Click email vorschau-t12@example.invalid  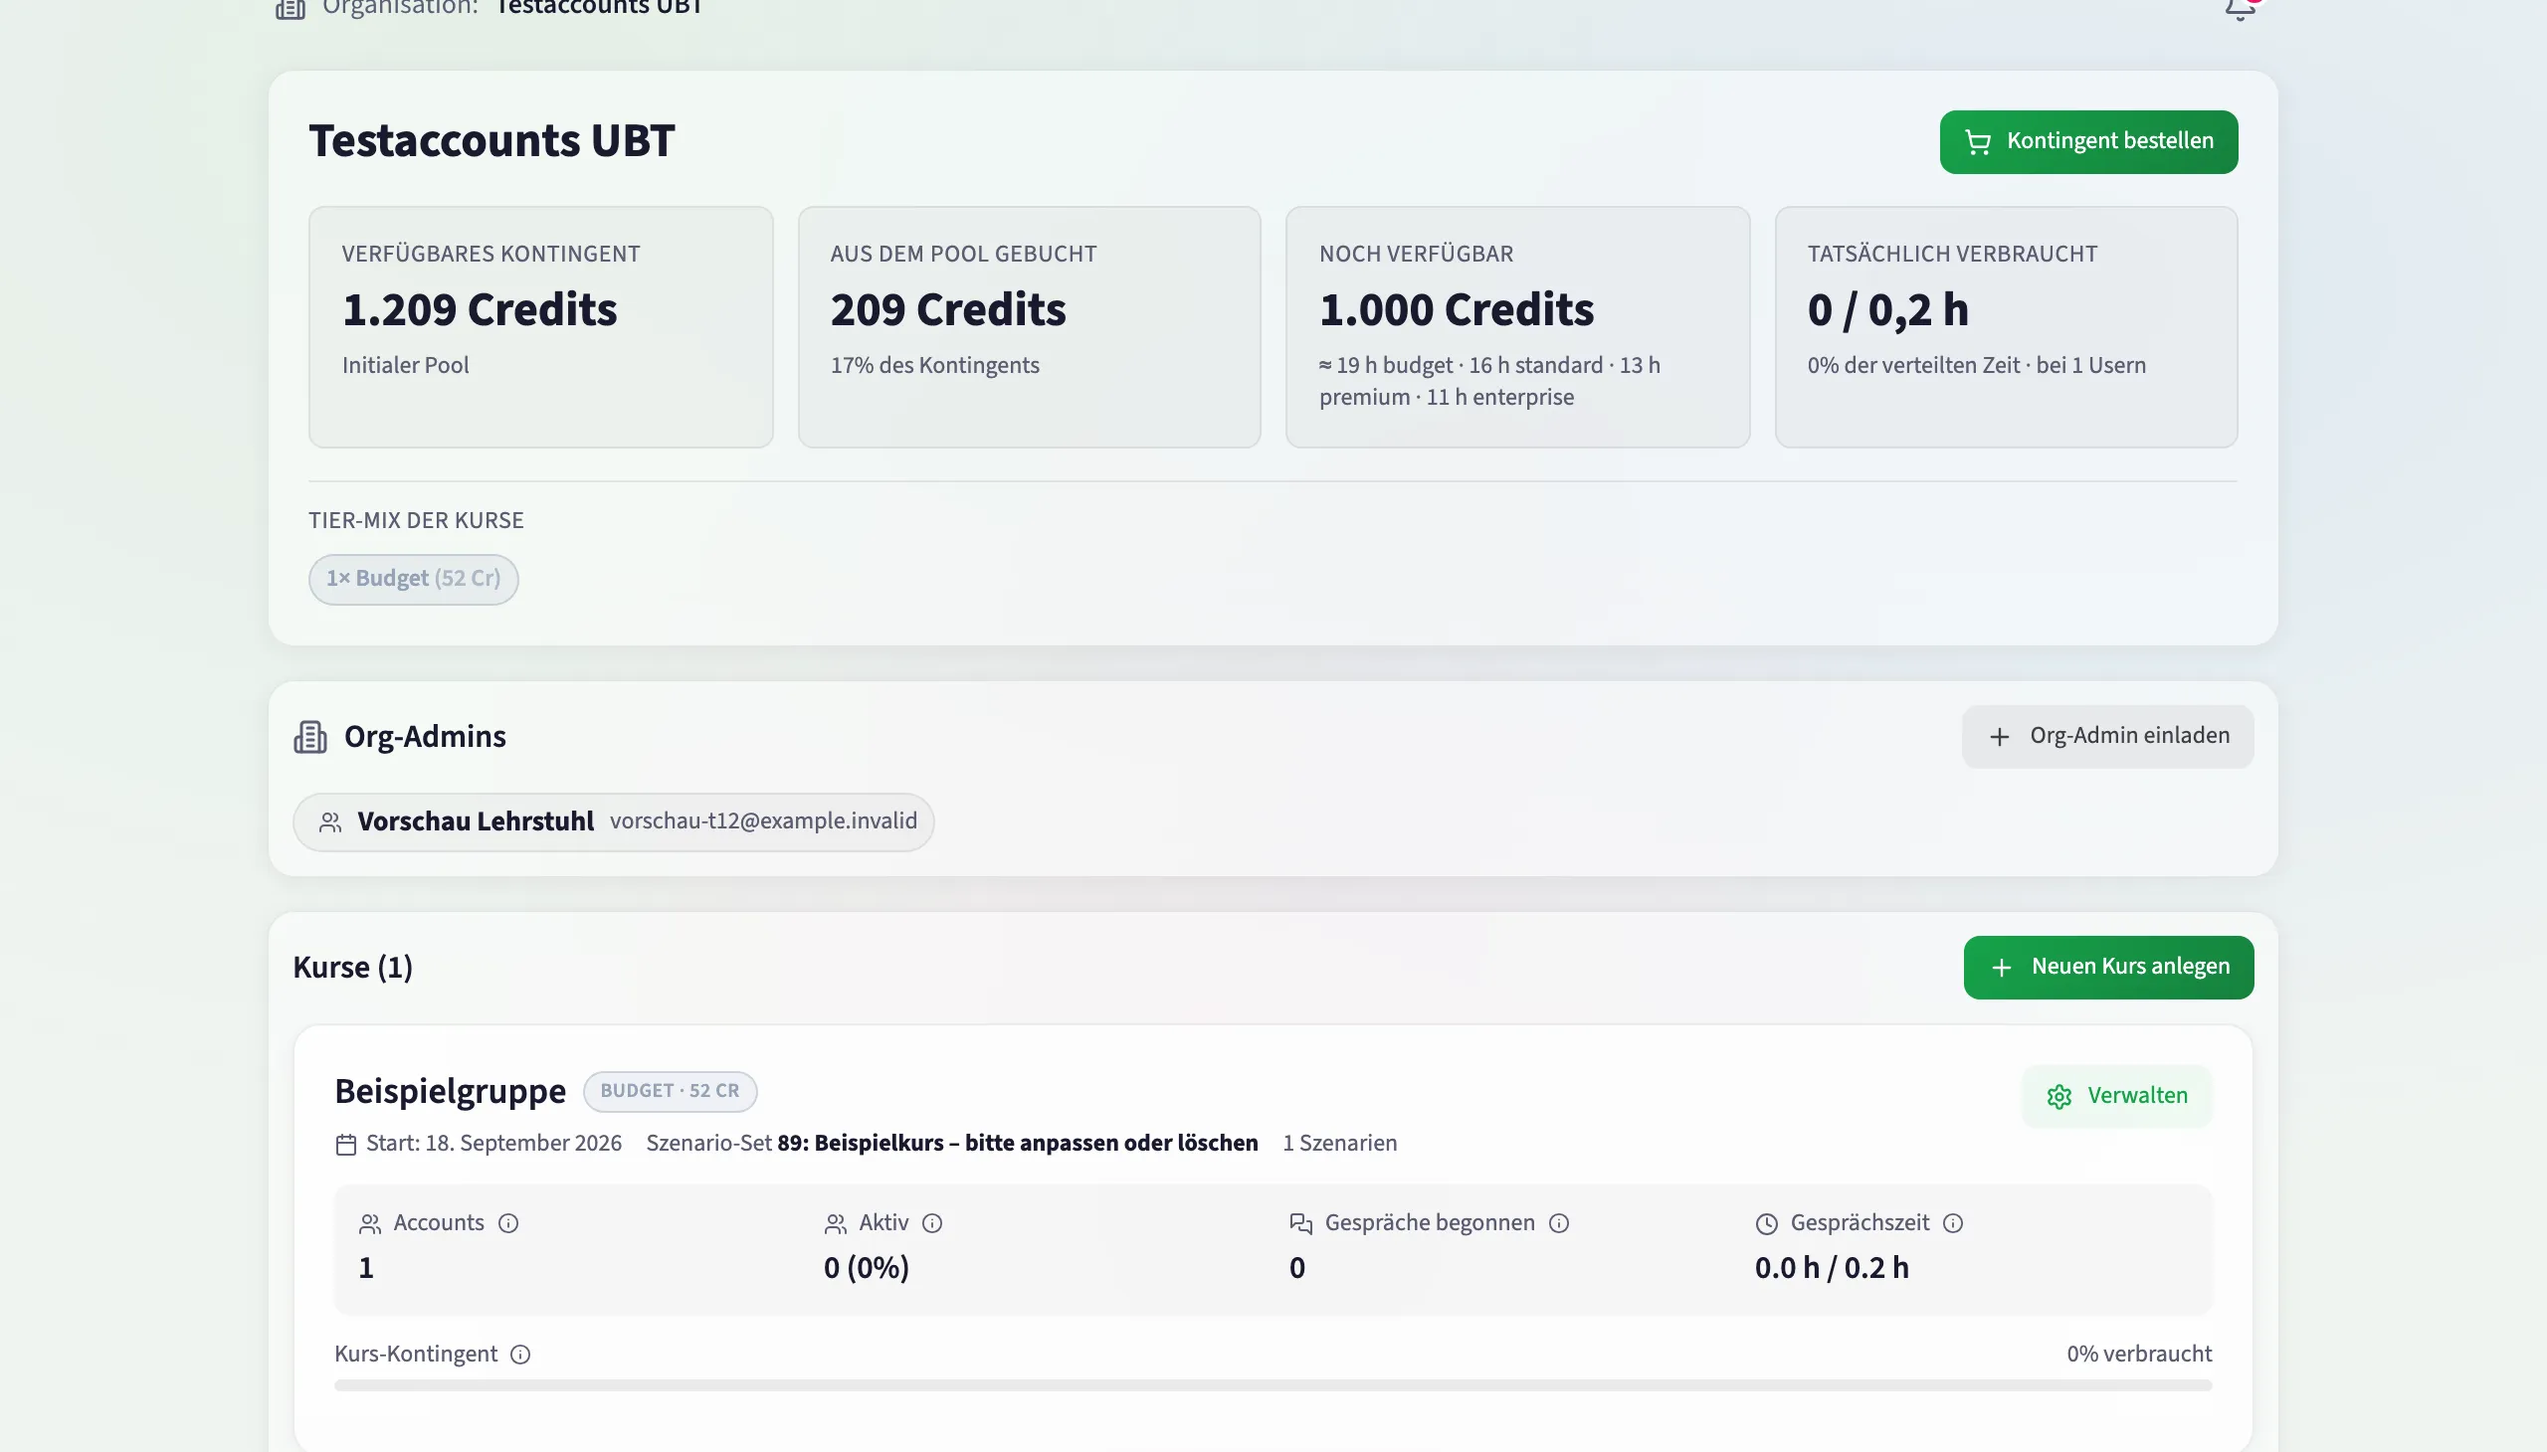(x=763, y=821)
